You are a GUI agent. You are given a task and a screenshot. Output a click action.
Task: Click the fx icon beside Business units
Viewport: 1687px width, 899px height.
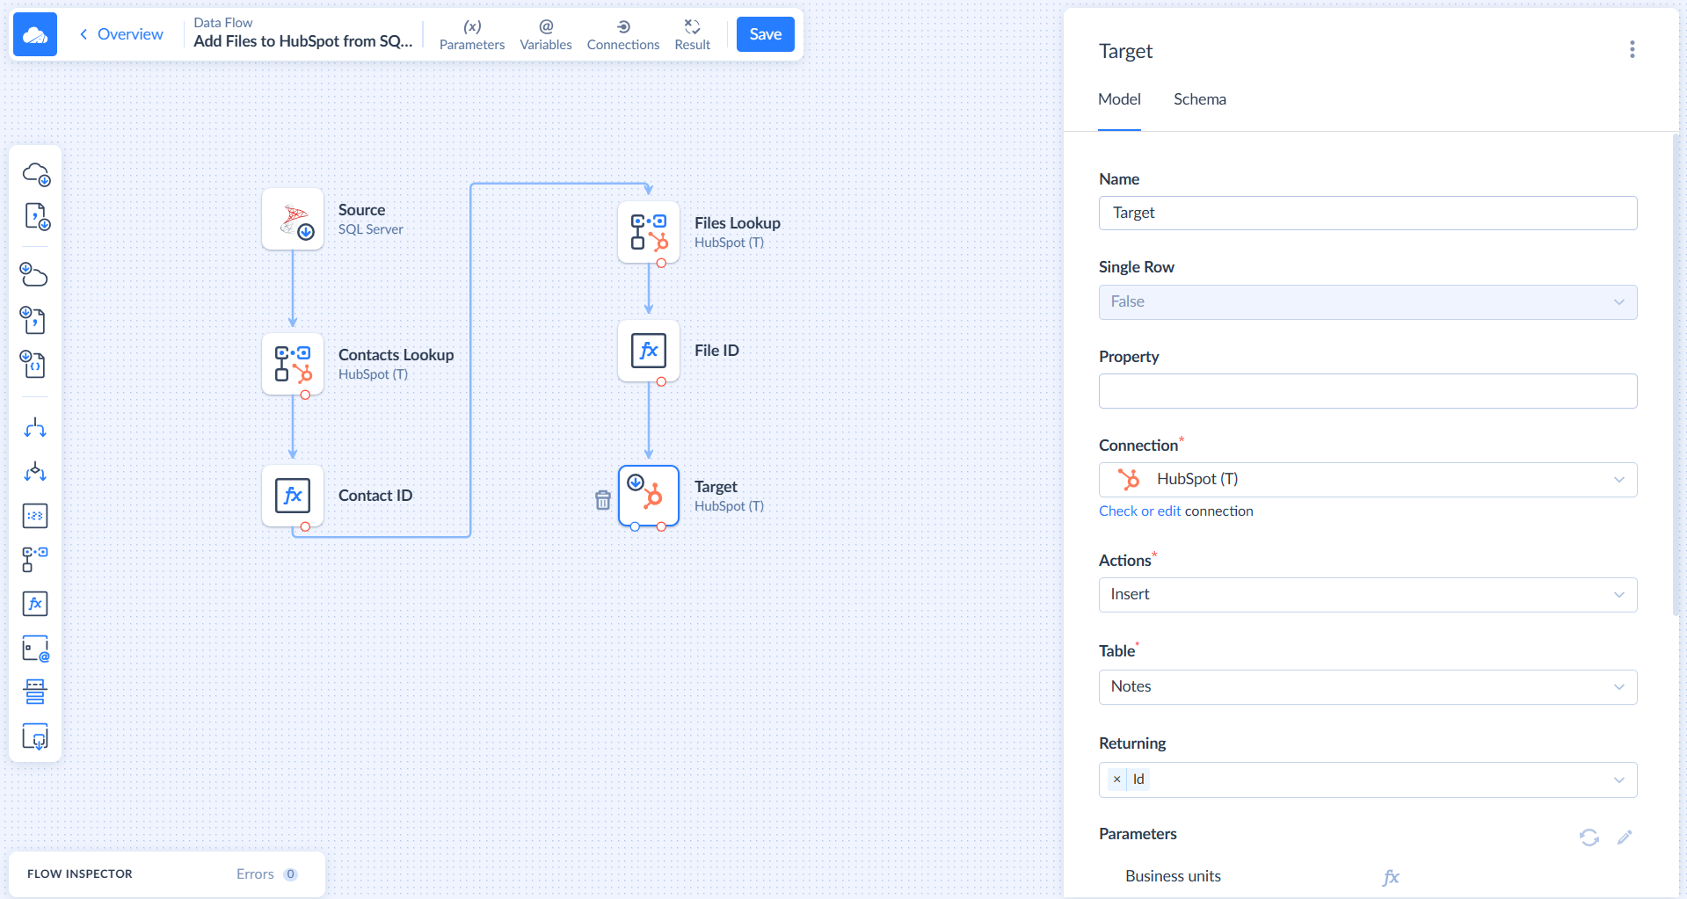(1390, 877)
